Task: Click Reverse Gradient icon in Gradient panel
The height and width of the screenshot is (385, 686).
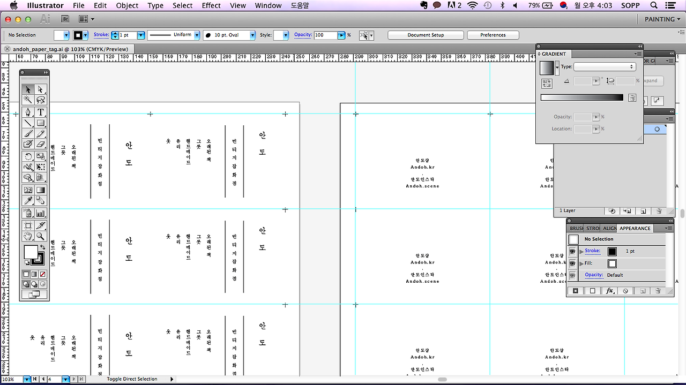Action: 547,83
